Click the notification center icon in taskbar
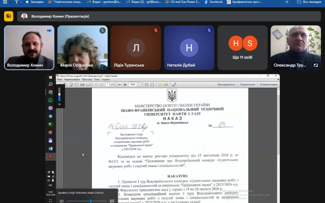The width and height of the screenshot is (325, 203). coord(50,201)
